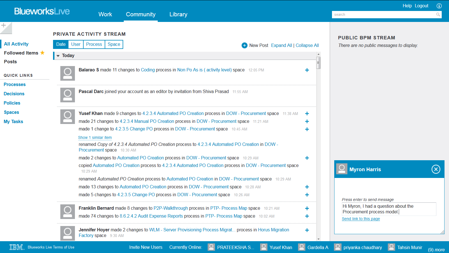Toggle follow on Franklin Bernard's P2P-Walkthrough change
This screenshot has width=449, height=253.
click(x=307, y=208)
